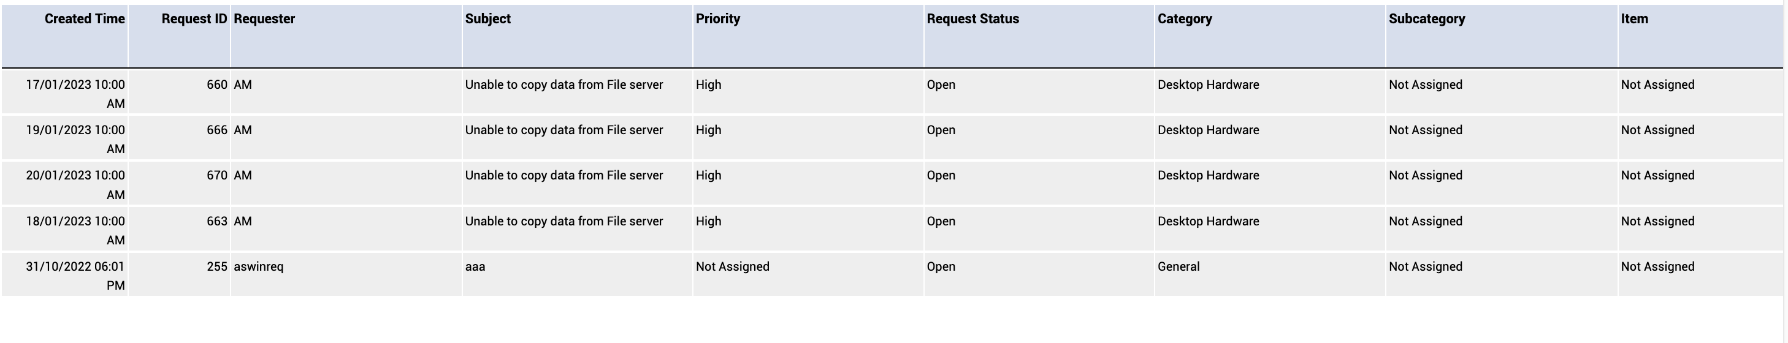
Task: Open request ID 255
Action: pyautogui.click(x=217, y=267)
